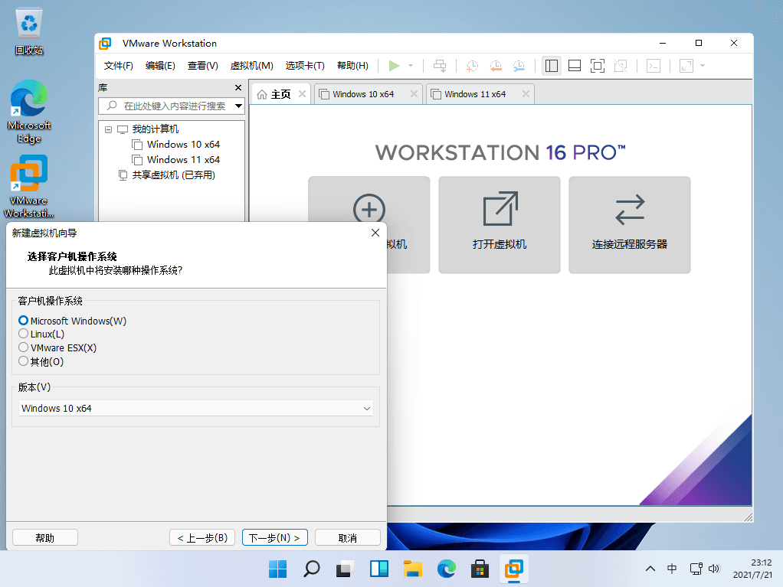Open the VMware Workstation desktop shortcut

coord(29,187)
